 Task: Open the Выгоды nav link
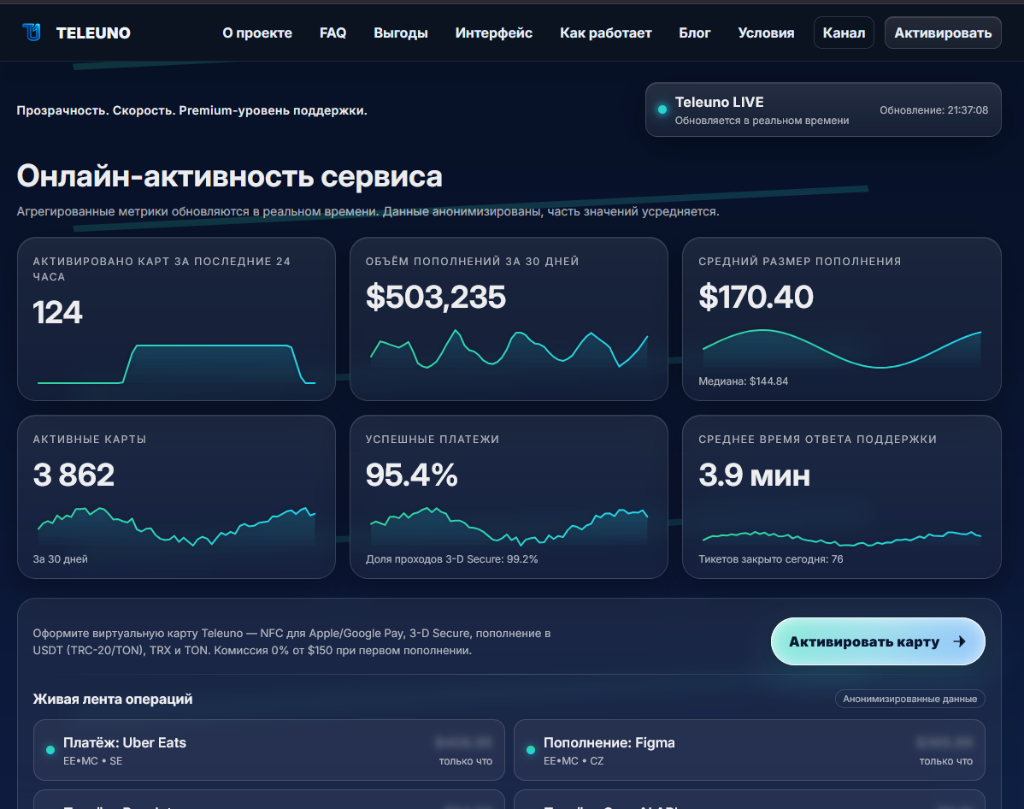coord(401,32)
